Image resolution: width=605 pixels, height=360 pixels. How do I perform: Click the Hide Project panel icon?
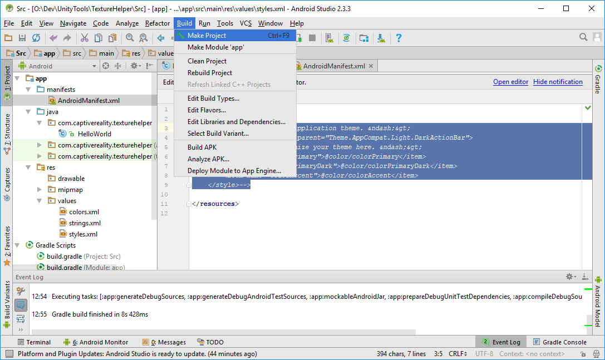click(150, 66)
